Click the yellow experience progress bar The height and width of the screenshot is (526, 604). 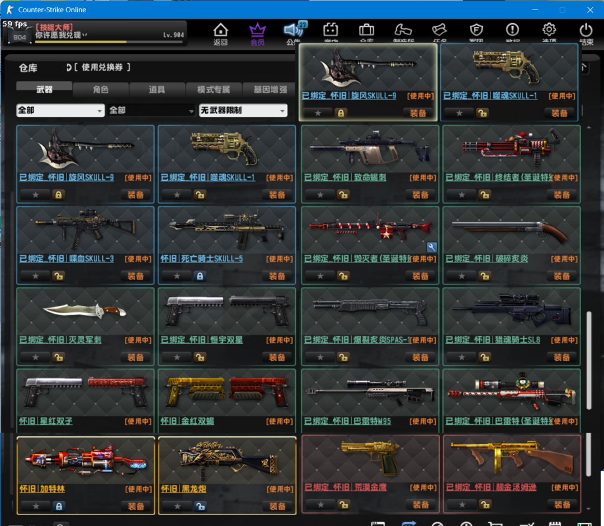[108, 42]
